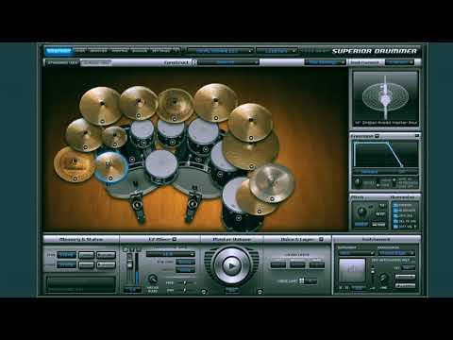The height and width of the screenshot is (340, 453).
Task: Adjust the Pitch knob
Action: coord(361,212)
